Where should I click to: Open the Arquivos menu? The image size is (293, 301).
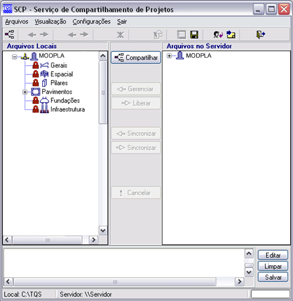pyautogui.click(x=16, y=22)
